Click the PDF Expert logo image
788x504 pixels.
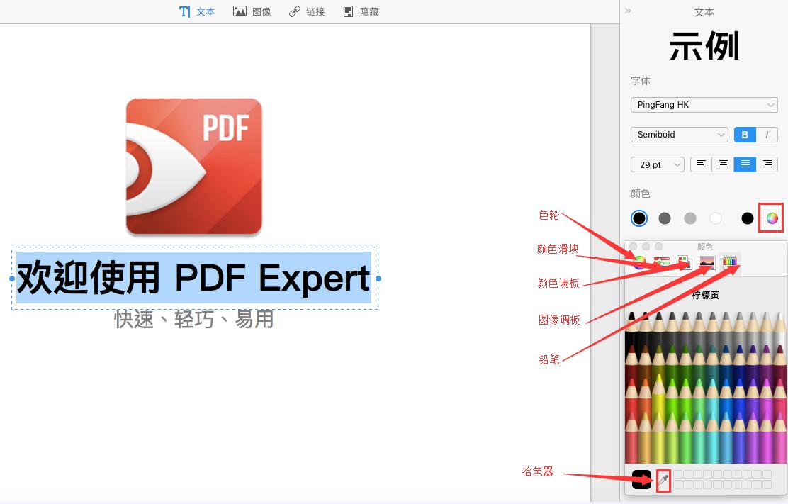point(194,167)
